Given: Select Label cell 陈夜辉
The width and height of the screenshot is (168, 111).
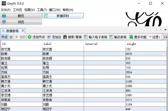Looking at the screenshot, I should pyautogui.click(x=63, y=58).
